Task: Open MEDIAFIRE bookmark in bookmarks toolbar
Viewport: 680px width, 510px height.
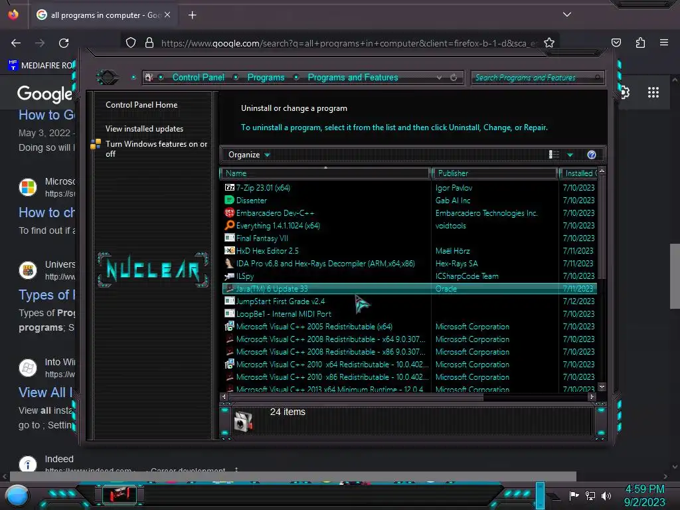Action: [41, 66]
